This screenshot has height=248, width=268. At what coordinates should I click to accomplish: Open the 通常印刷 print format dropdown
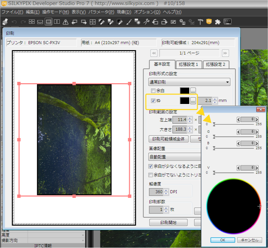189,82
